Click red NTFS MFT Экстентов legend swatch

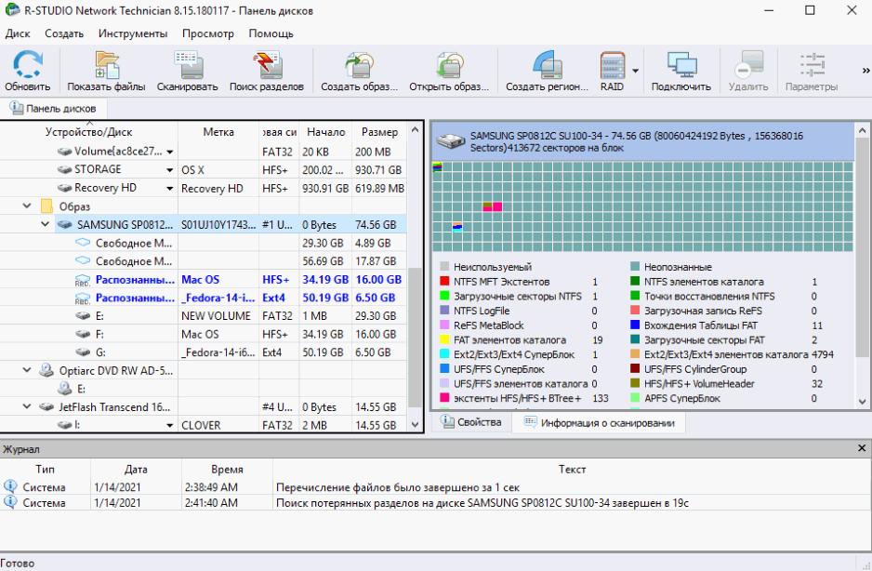tap(445, 282)
